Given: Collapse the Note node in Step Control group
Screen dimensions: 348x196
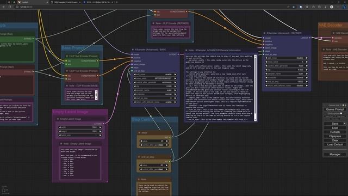Looking at the screenshot, I should [139, 180].
